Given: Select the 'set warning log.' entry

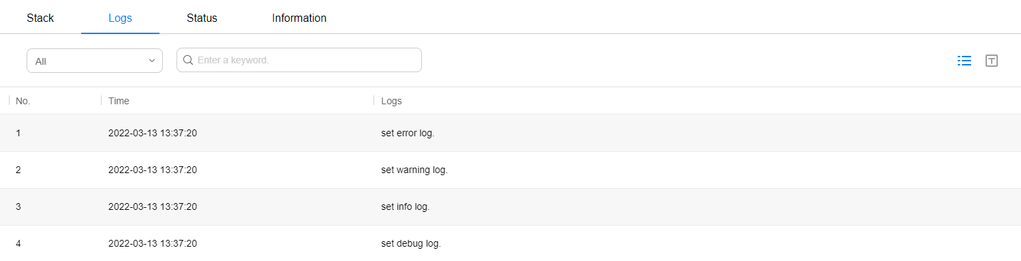Looking at the screenshot, I should 414,170.
